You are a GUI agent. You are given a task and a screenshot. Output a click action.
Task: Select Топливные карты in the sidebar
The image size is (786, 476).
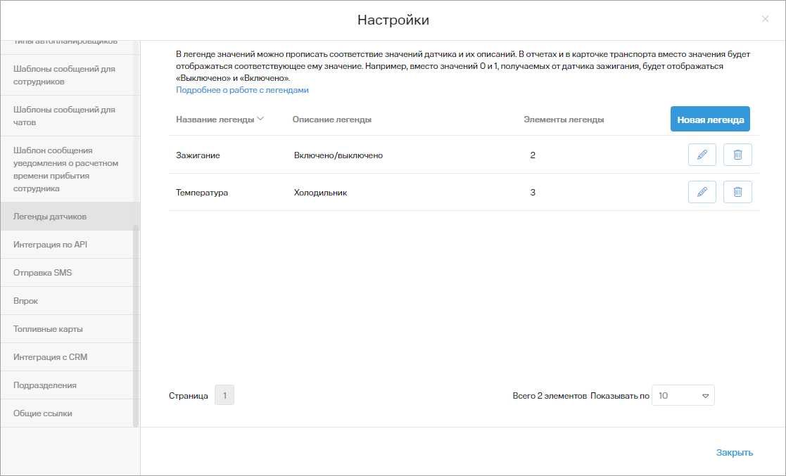[67, 328]
